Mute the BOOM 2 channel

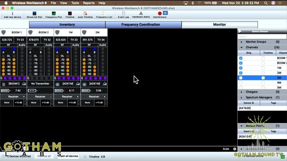(x=34, y=102)
